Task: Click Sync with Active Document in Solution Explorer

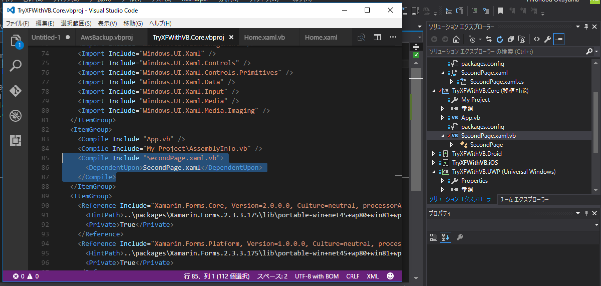Action: [489, 39]
